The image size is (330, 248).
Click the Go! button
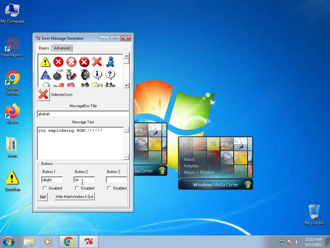[43, 197]
